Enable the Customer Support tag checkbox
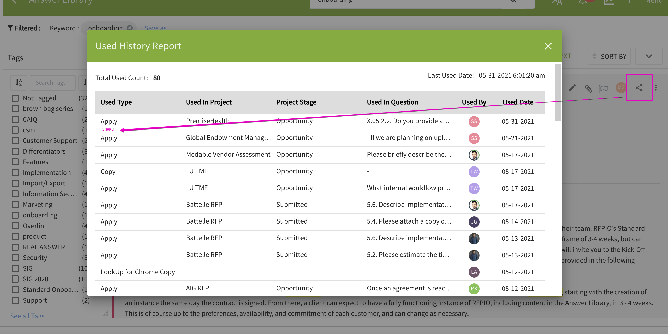The image size is (668, 334). click(15, 141)
